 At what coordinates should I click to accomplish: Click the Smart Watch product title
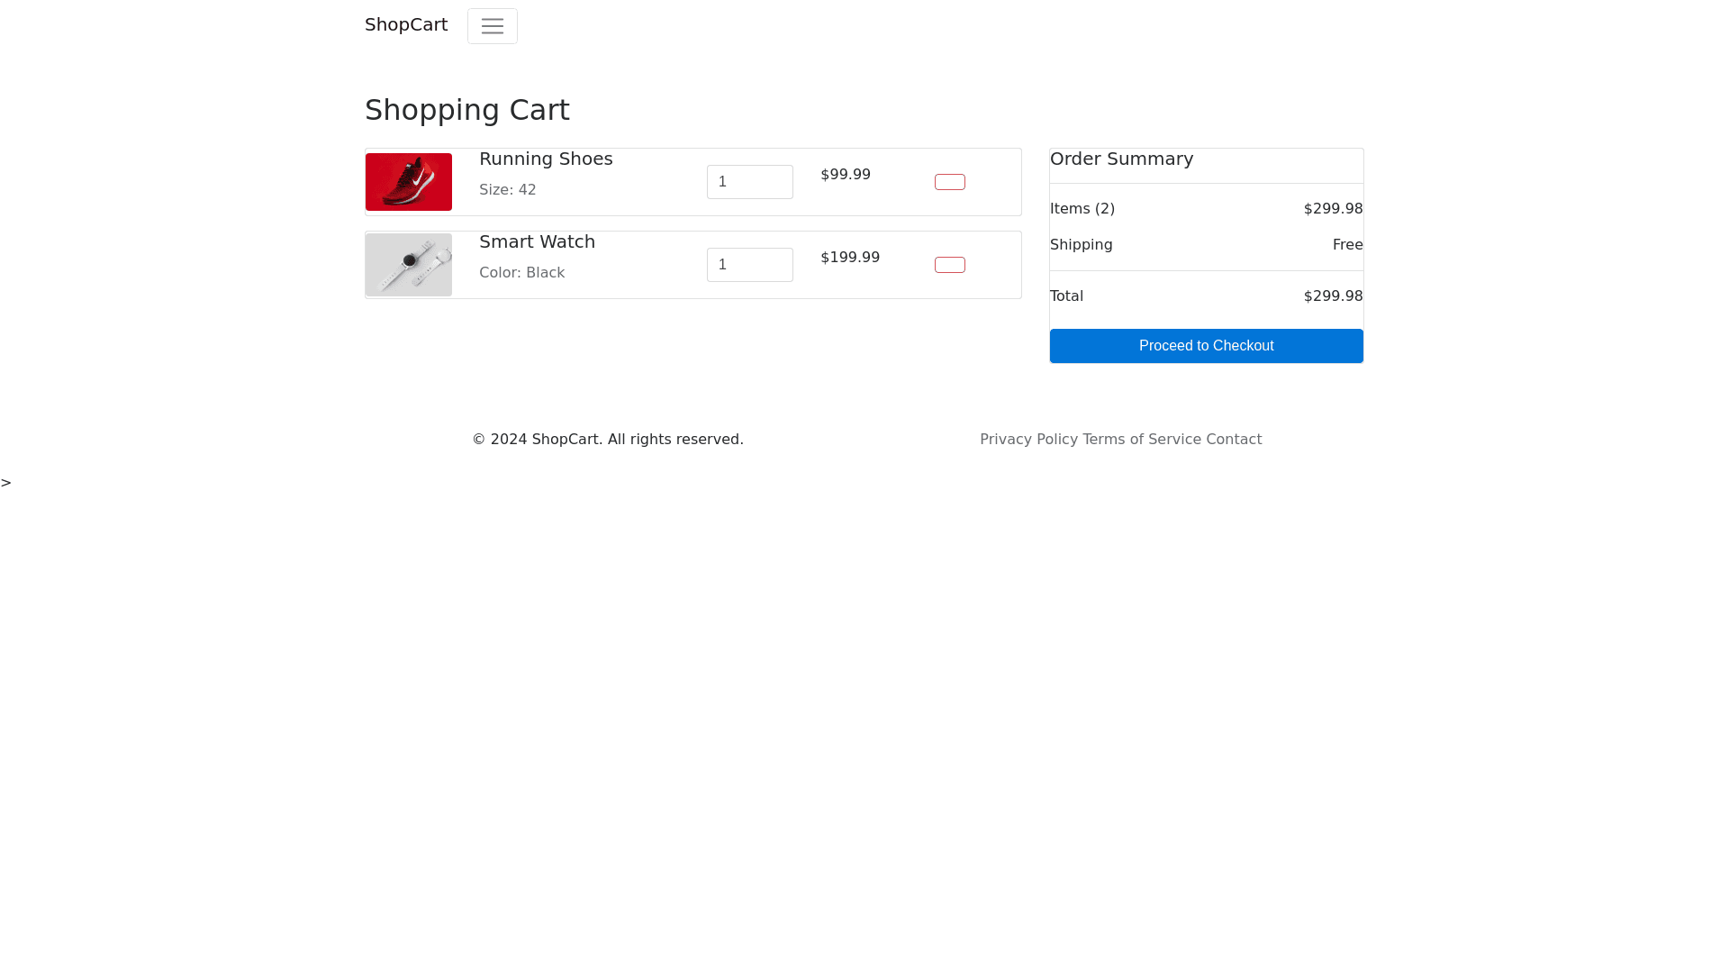(537, 242)
